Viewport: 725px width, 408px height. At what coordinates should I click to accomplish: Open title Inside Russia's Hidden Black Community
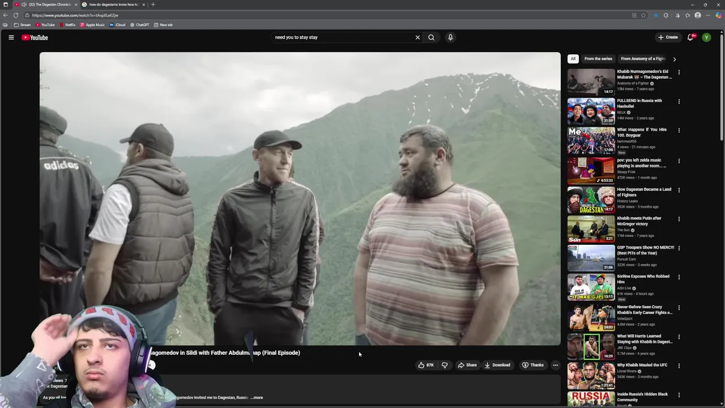pyautogui.click(x=642, y=397)
